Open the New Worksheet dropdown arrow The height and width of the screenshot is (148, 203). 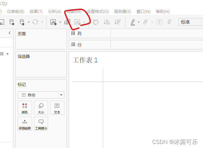pos(60,22)
